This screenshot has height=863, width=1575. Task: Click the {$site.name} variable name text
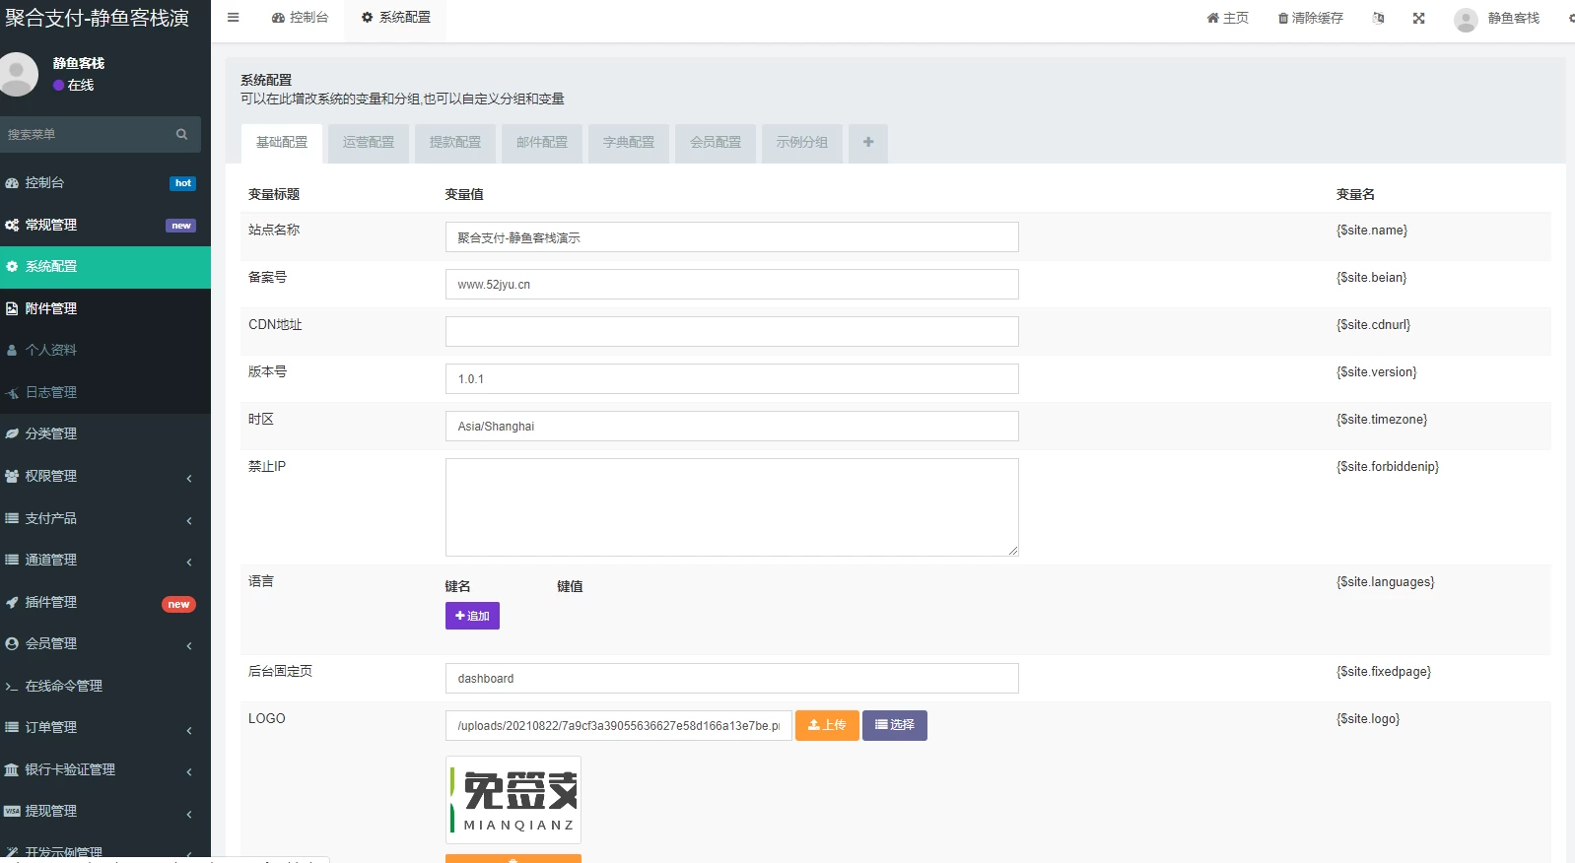pos(1372,231)
